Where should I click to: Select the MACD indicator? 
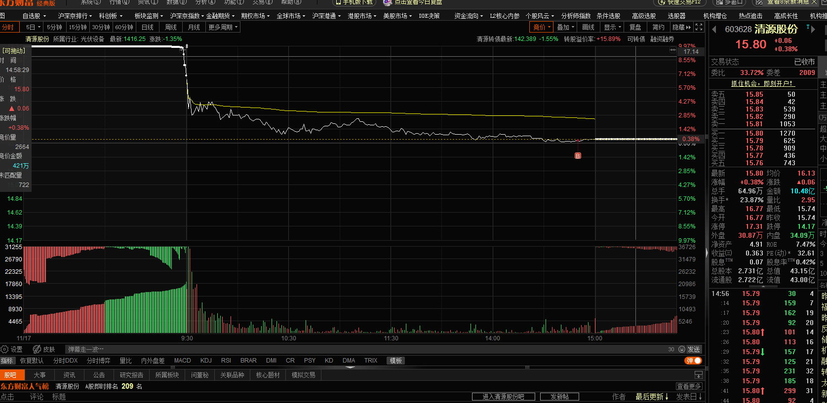182,361
